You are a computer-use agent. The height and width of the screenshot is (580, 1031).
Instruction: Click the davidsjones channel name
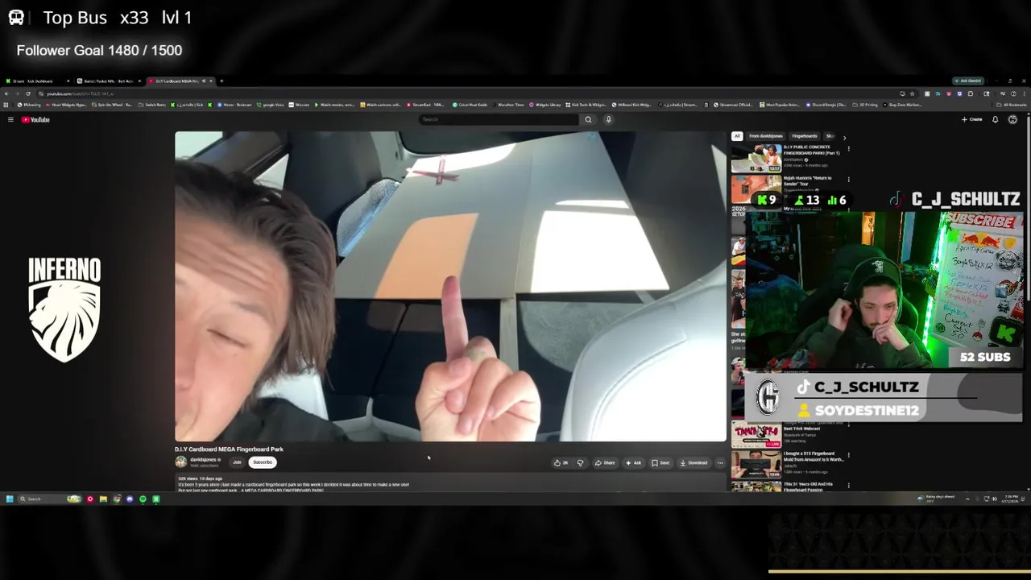pyautogui.click(x=204, y=460)
